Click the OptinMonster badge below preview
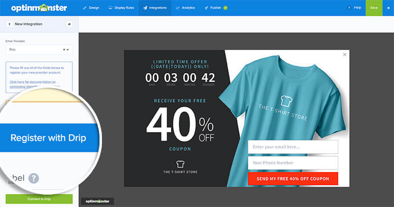The width and height of the screenshot is (394, 207). 98,201
